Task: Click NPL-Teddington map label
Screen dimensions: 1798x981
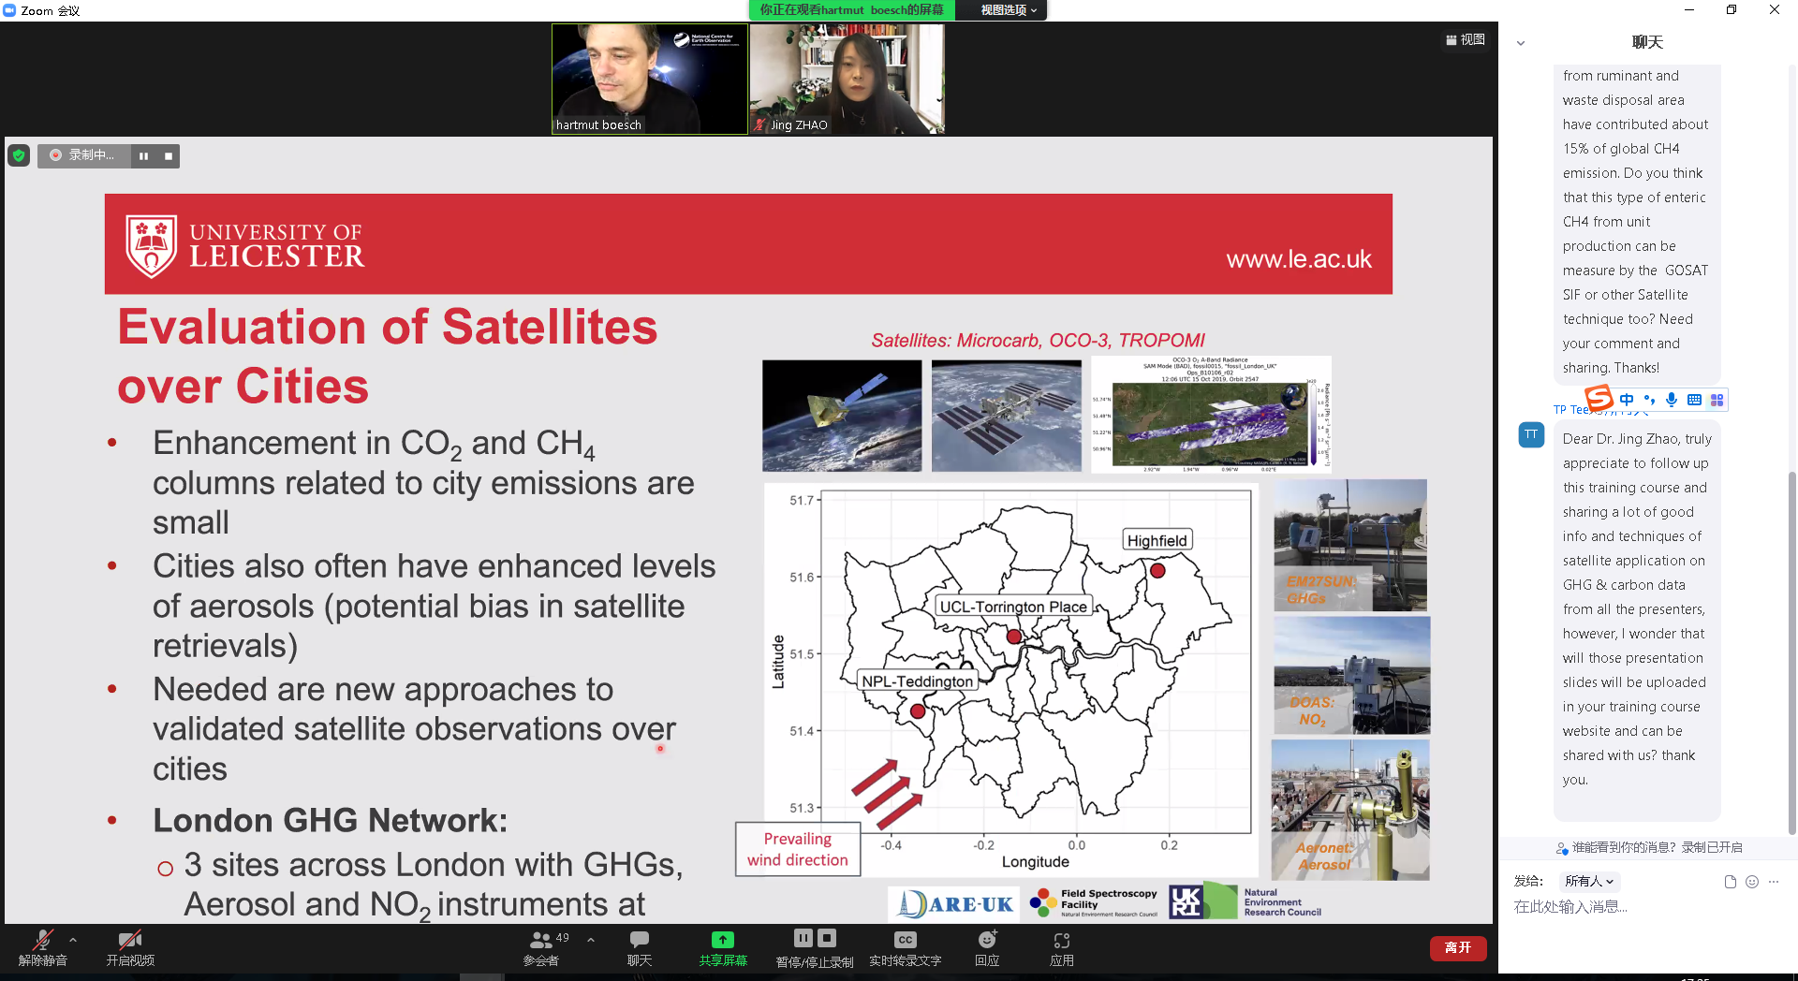Action: 917,681
